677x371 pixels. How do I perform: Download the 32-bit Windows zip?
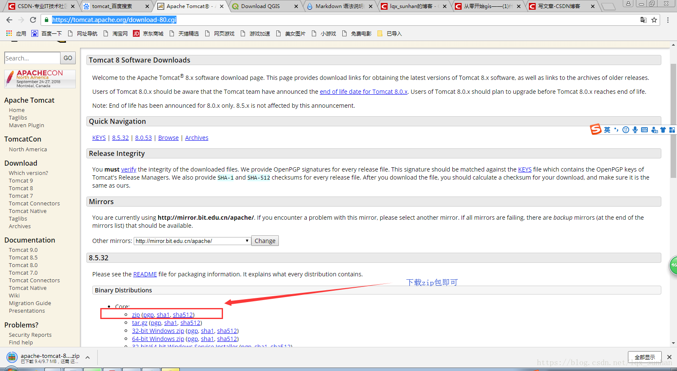(158, 331)
